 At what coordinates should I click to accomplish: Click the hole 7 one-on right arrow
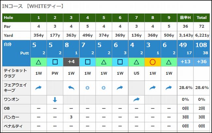[x=136, y=100]
